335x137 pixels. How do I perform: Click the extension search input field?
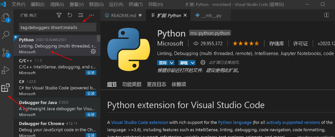[58, 27]
